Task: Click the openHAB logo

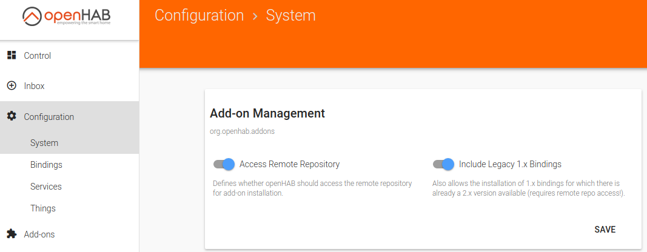Action: tap(69, 18)
